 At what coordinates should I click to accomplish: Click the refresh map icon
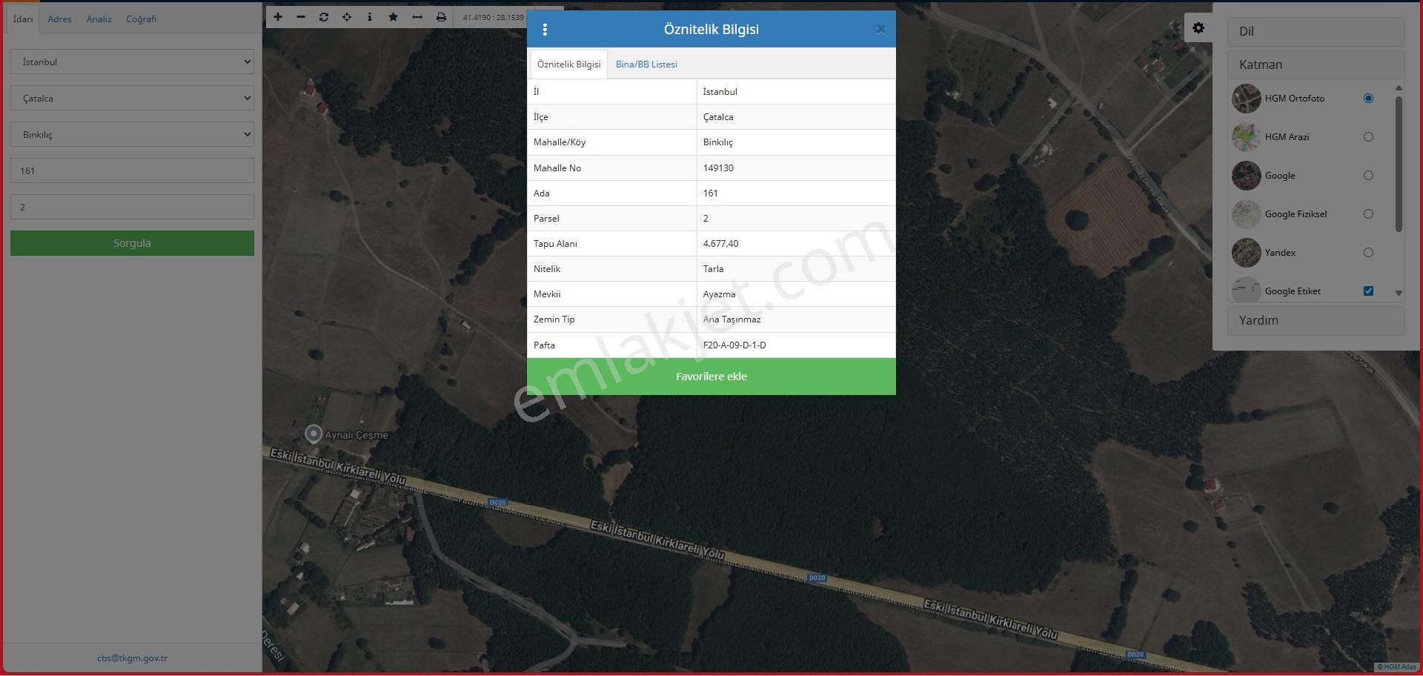pos(324,17)
